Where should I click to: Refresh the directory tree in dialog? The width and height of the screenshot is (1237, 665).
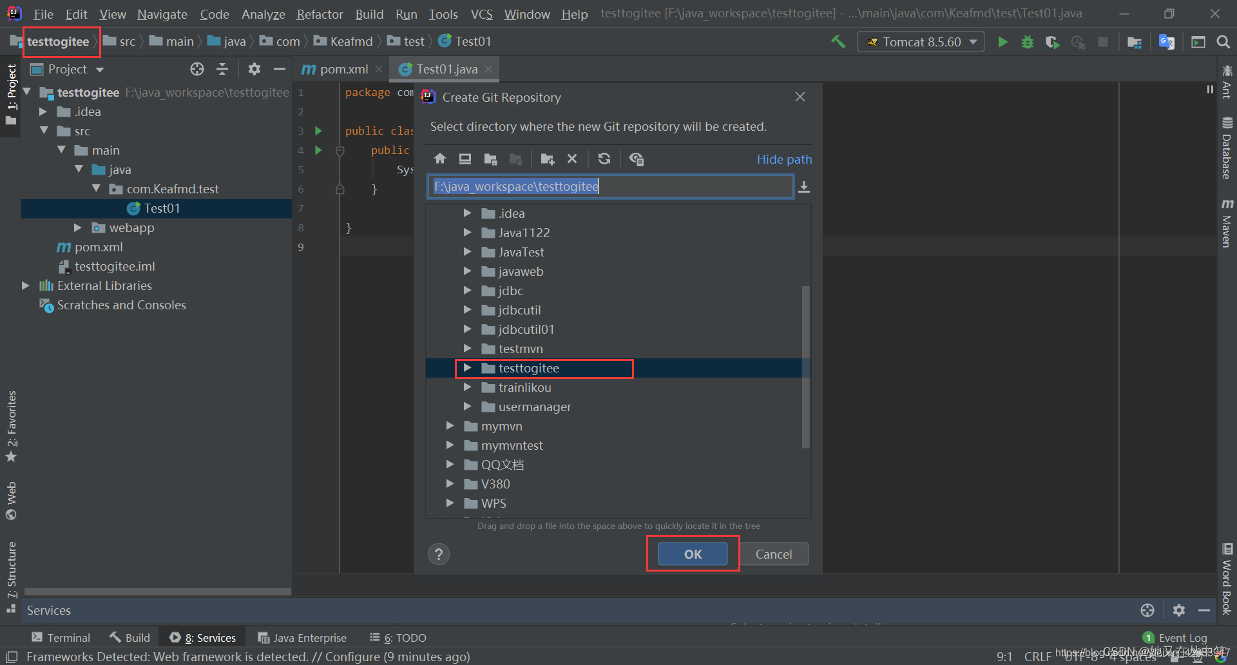click(x=604, y=159)
